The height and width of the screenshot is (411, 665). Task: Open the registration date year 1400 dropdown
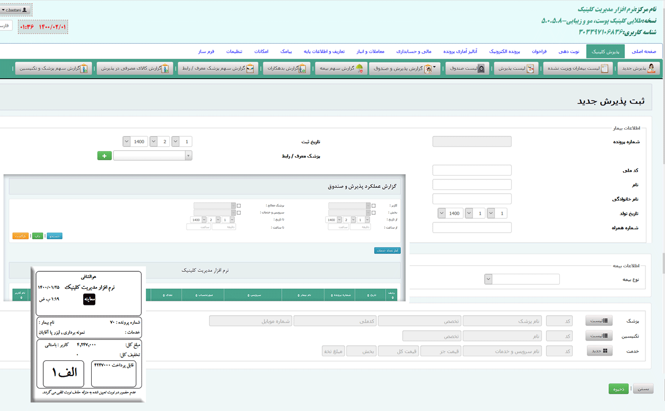(x=136, y=142)
